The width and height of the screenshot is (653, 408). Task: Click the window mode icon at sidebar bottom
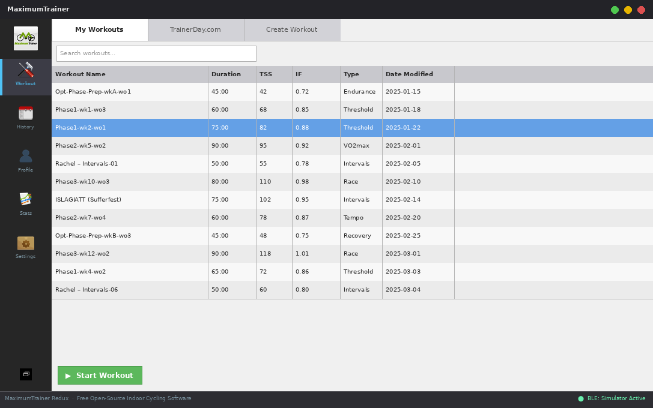point(25,374)
